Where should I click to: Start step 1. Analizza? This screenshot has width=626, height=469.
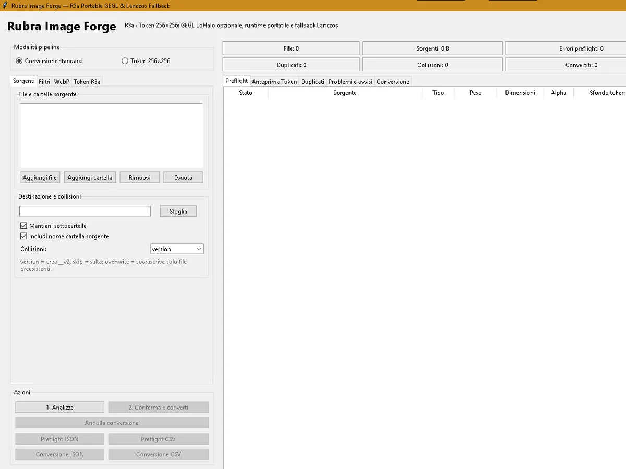coord(59,407)
